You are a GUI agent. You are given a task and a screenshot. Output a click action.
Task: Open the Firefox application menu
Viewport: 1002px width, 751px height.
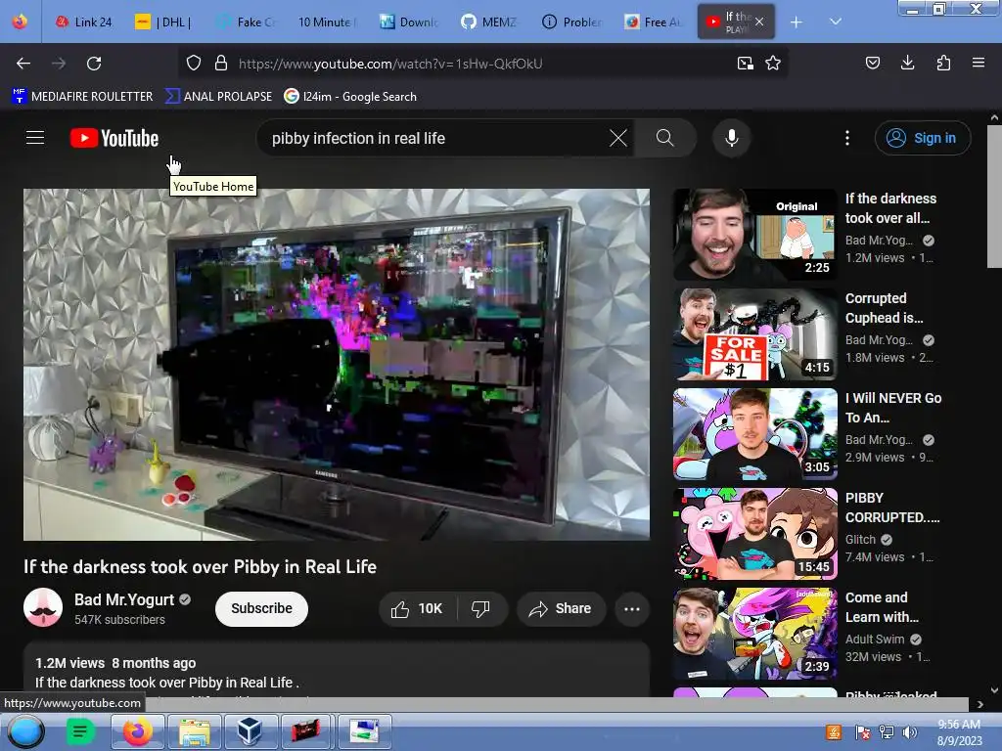tap(979, 63)
